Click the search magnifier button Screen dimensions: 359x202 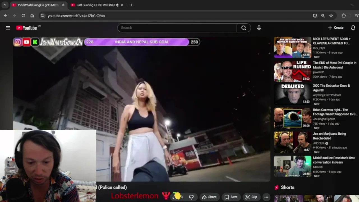point(244,28)
